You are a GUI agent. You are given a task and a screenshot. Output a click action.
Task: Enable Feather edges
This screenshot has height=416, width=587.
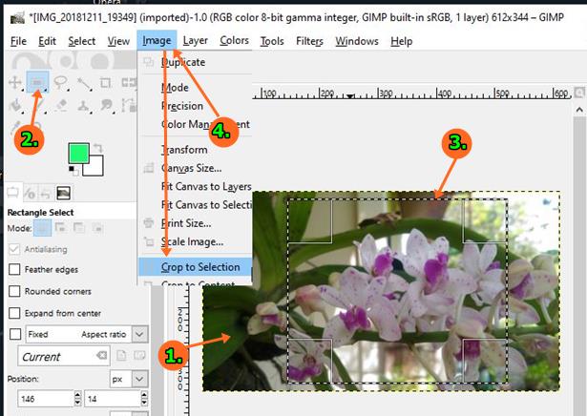click(14, 269)
